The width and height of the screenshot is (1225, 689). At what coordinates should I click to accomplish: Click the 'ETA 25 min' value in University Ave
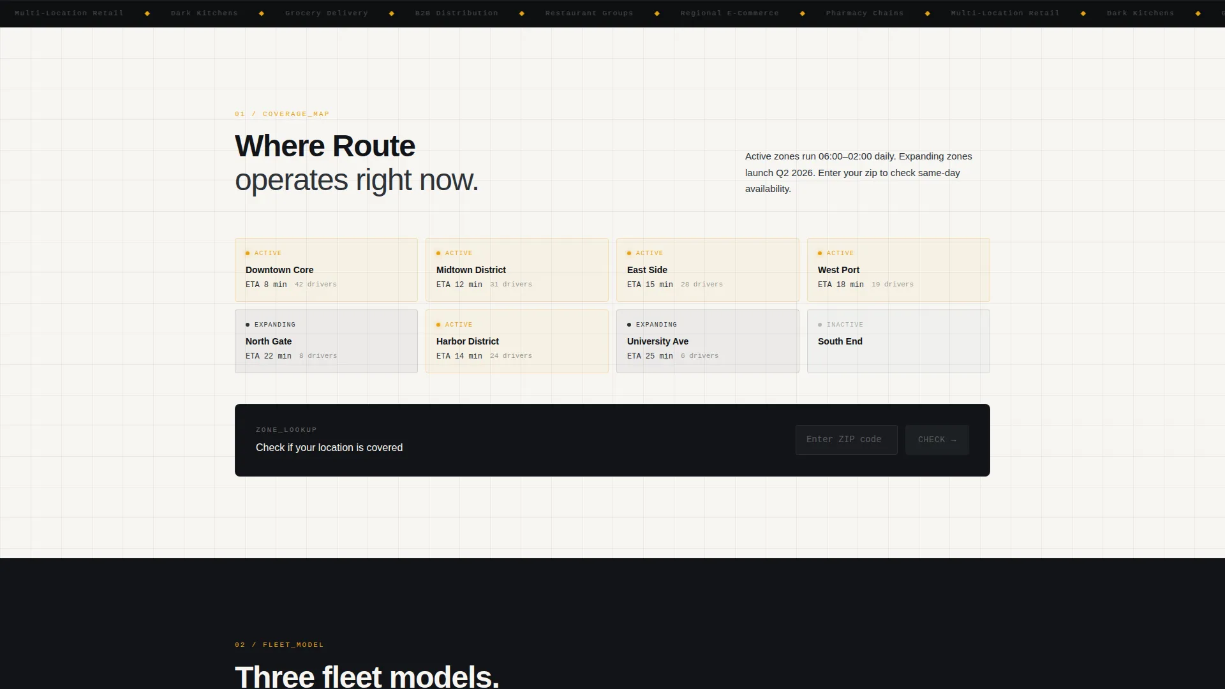click(650, 356)
